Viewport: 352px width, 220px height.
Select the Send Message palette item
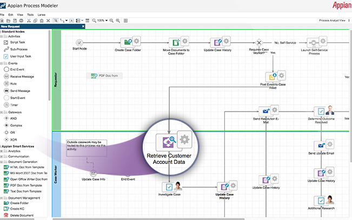(17, 91)
